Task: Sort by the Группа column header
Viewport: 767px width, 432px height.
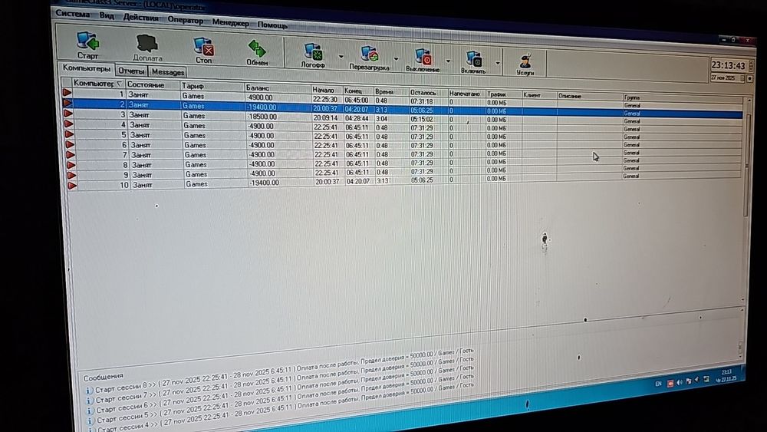Action: (x=683, y=97)
